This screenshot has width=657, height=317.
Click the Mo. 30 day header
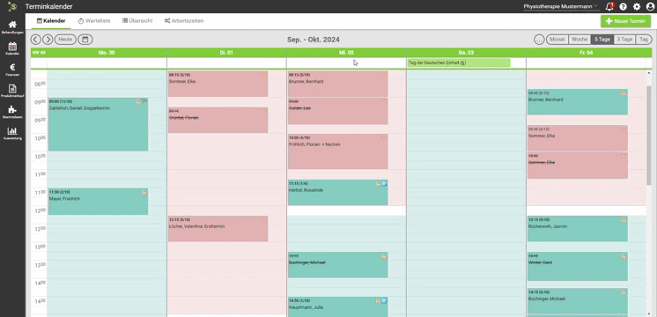tap(107, 53)
